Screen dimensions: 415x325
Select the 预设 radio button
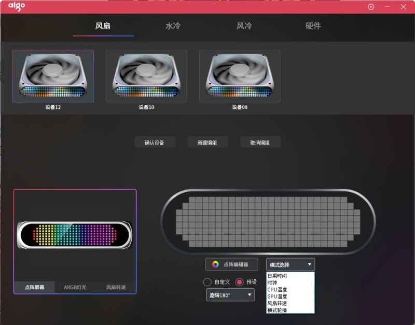click(238, 280)
